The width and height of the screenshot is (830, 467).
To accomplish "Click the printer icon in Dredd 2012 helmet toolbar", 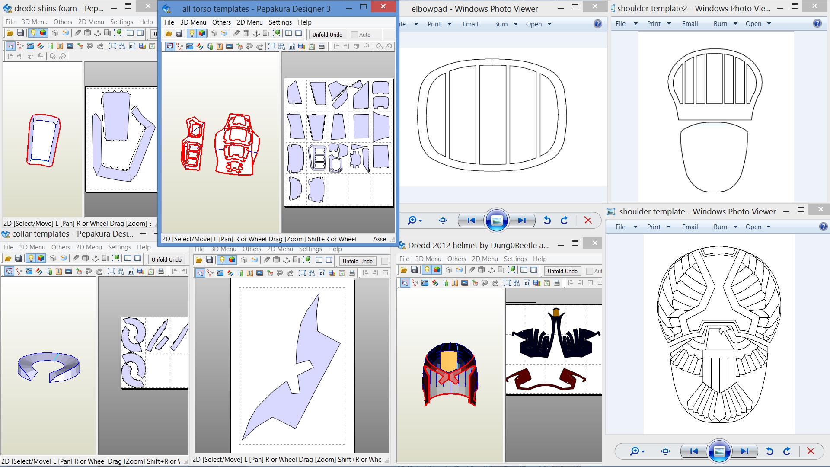I will [557, 283].
